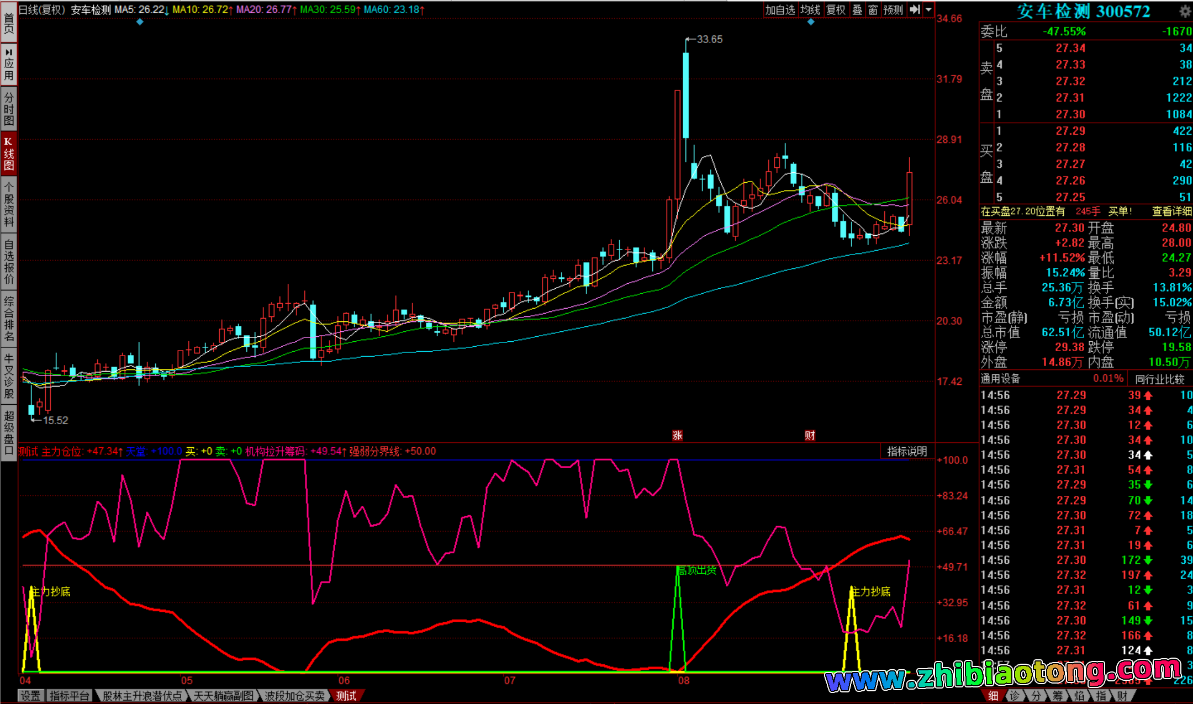Open the dropdown arrow beside 预测
1193x704 pixels.
coord(929,9)
